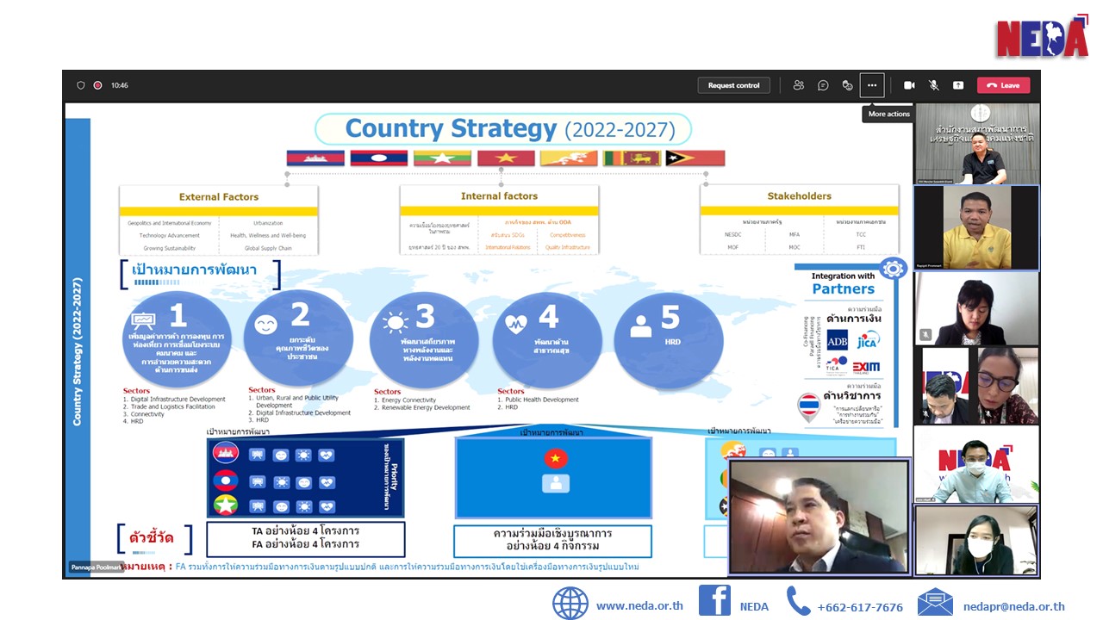This screenshot has width=1103, height=620.
Task: Click the Facebook icon in the footer
Action: (x=714, y=600)
